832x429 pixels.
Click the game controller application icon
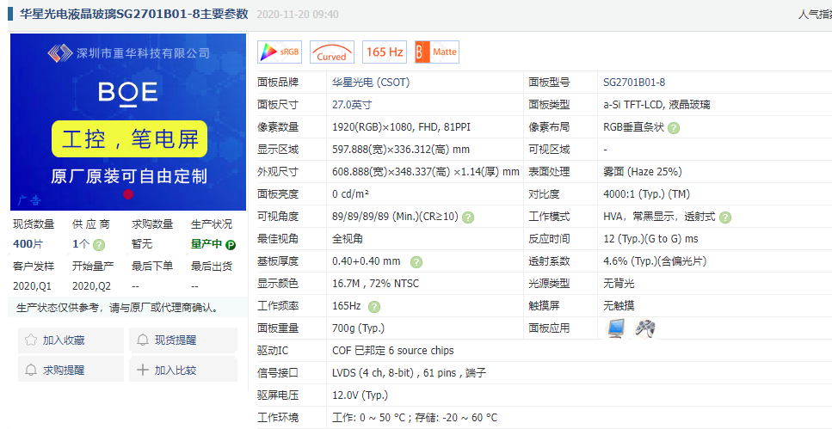click(x=645, y=328)
